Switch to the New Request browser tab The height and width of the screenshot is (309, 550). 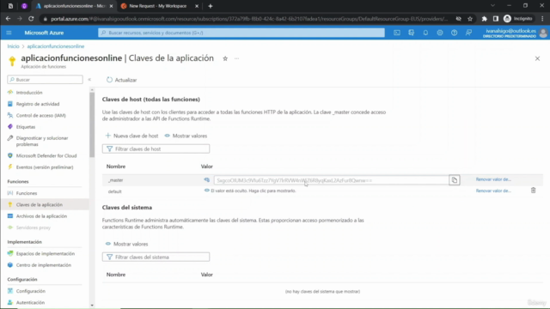pyautogui.click(x=158, y=6)
